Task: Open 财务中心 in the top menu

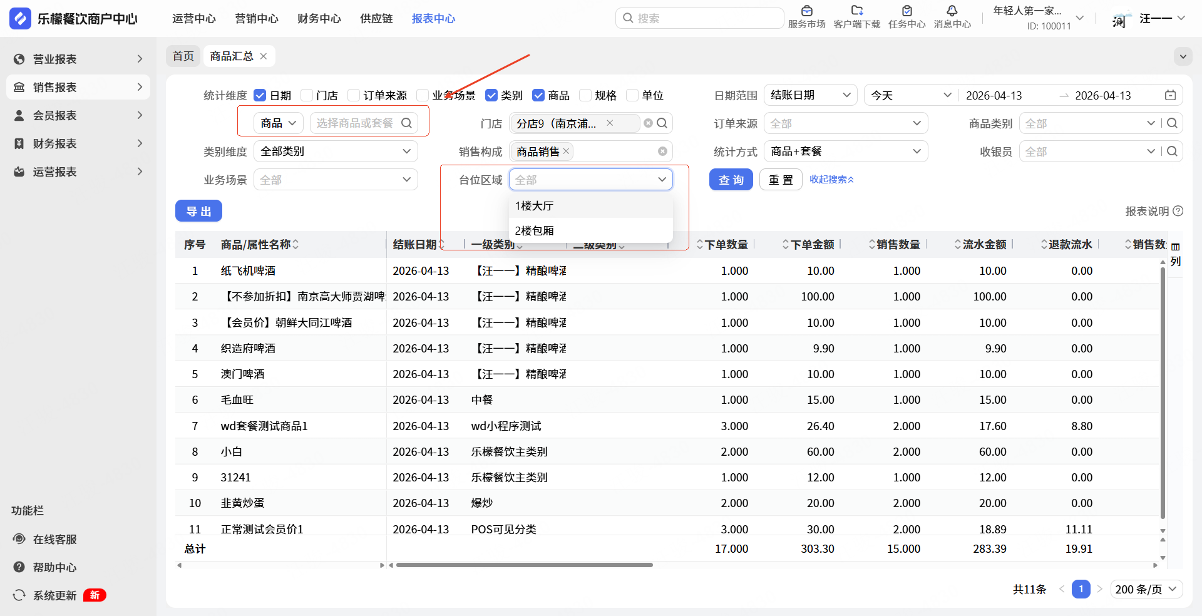Action: coord(319,19)
